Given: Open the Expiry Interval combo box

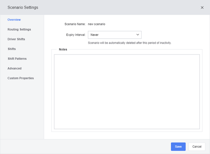Looking at the screenshot, I should click(x=115, y=35).
